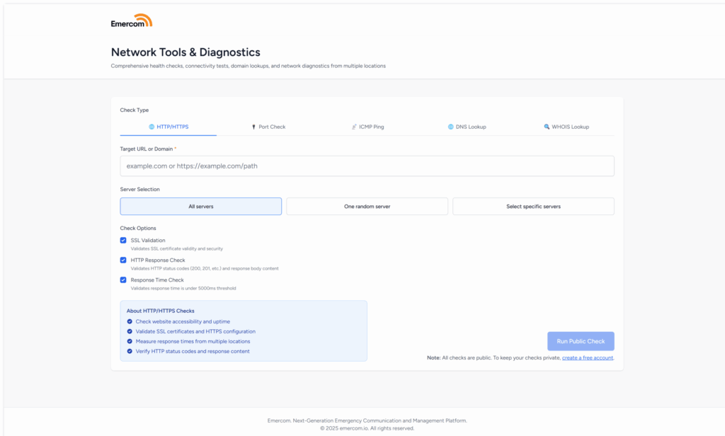Switch to the Port Check tab
Image resolution: width=725 pixels, height=436 pixels.
click(269, 127)
